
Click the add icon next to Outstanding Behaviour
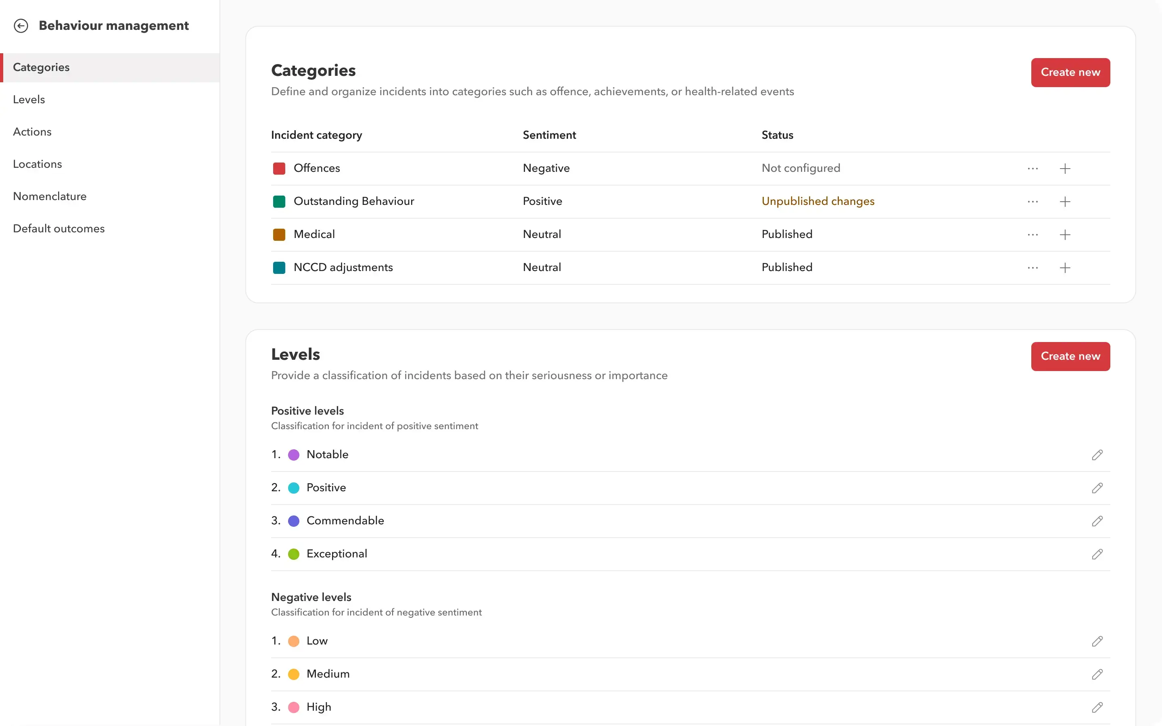click(1065, 201)
